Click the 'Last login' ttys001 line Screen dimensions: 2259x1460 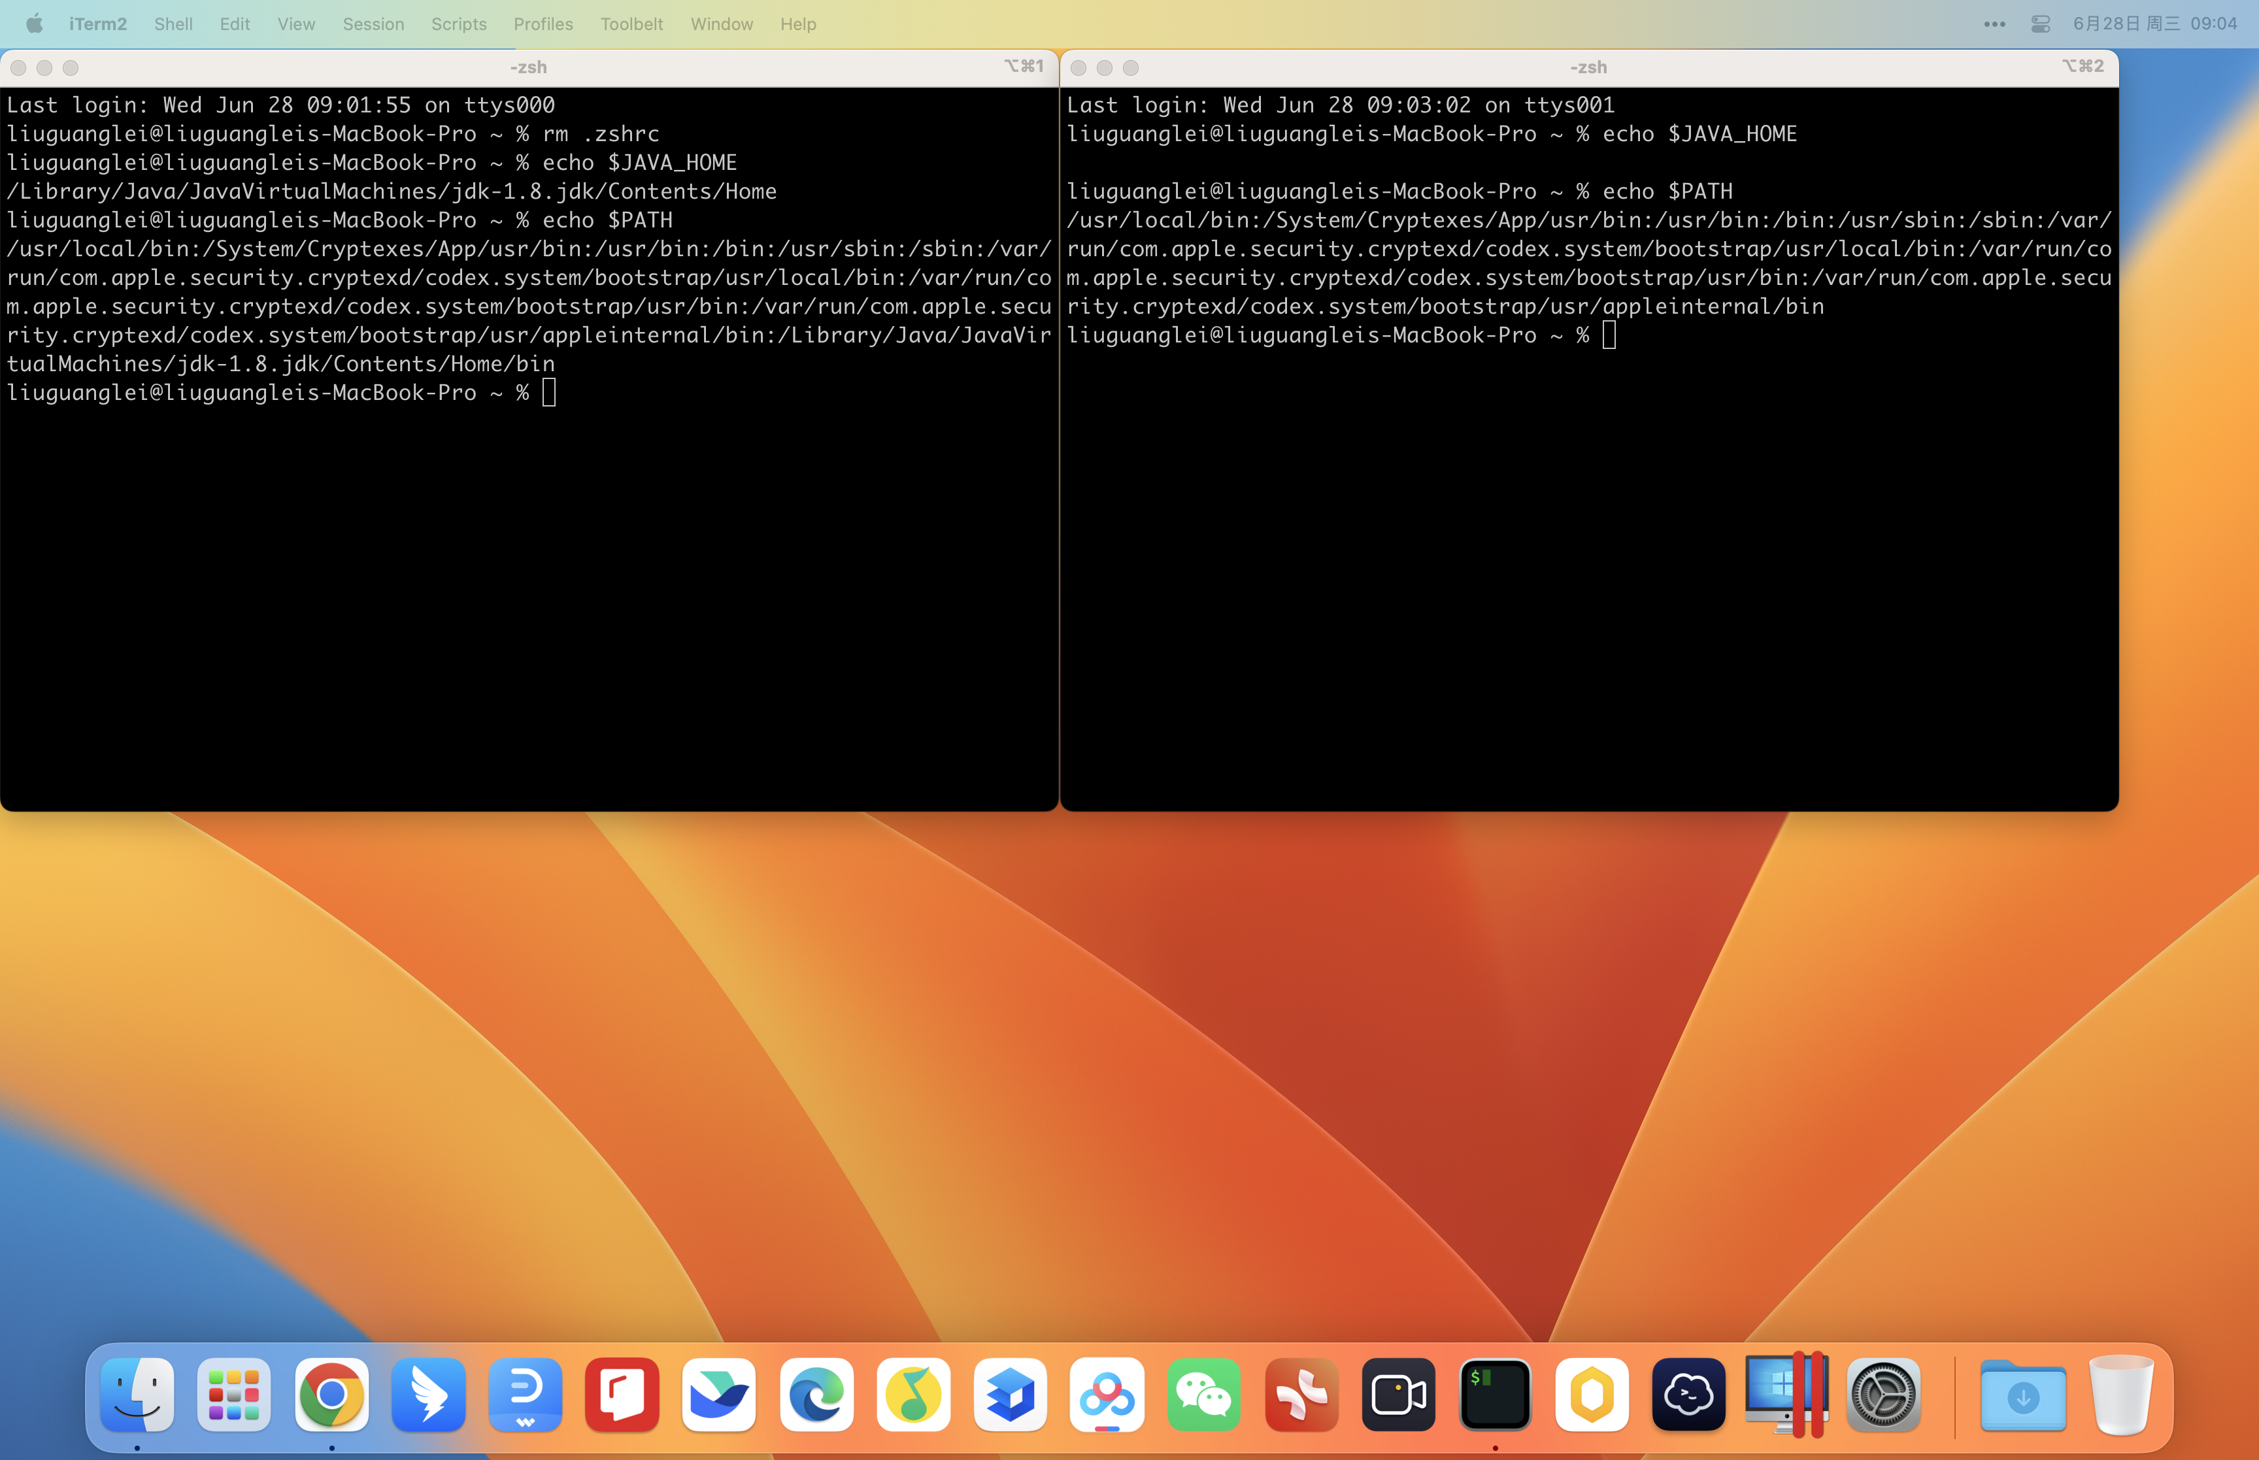click(x=1341, y=105)
